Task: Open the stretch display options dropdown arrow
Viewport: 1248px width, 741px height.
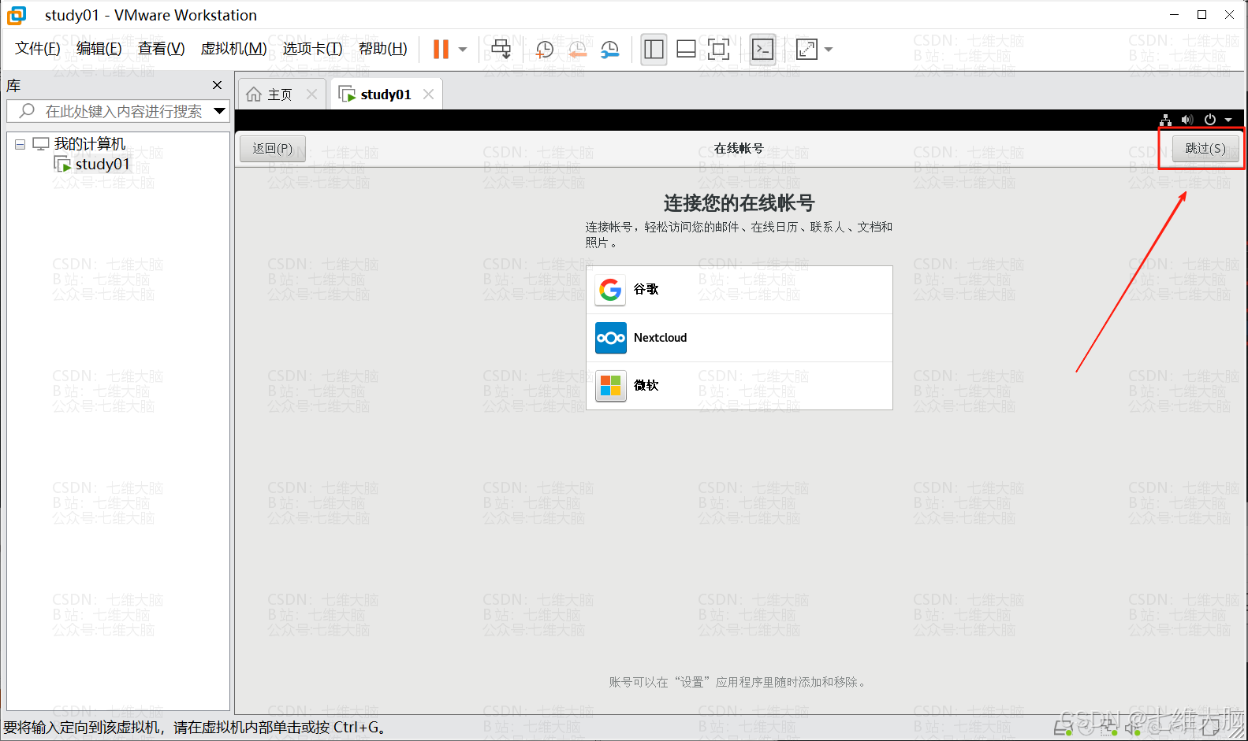Action: pos(829,50)
